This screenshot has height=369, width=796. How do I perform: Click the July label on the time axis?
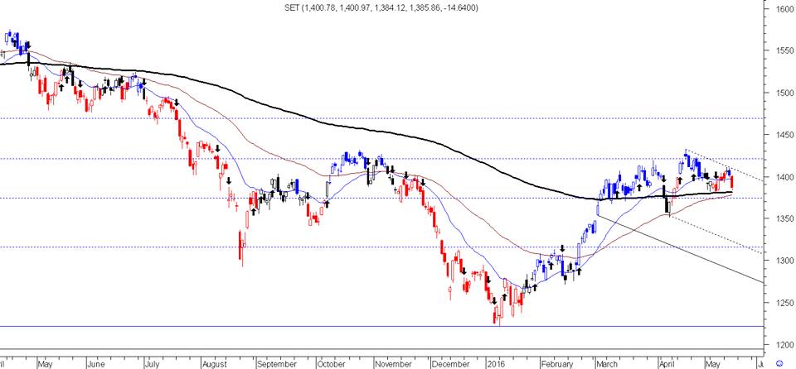pos(152,364)
